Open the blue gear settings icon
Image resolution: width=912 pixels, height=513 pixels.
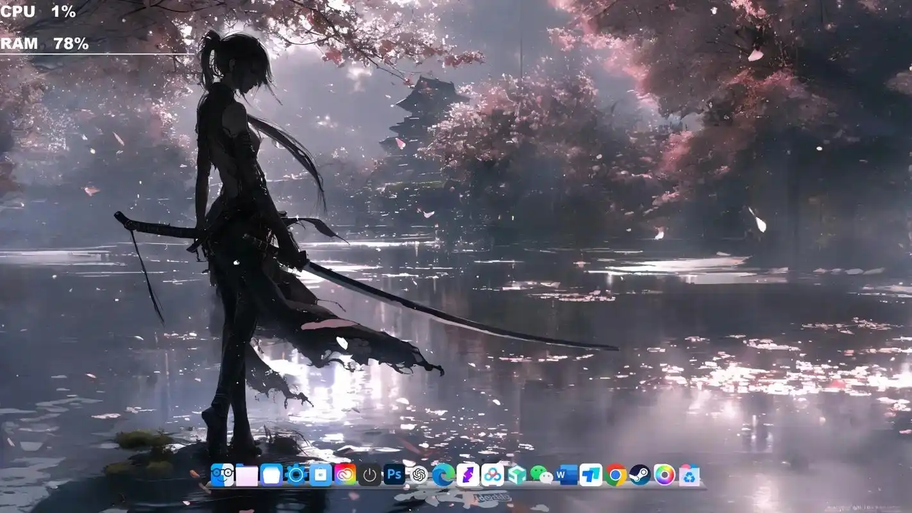tap(296, 475)
